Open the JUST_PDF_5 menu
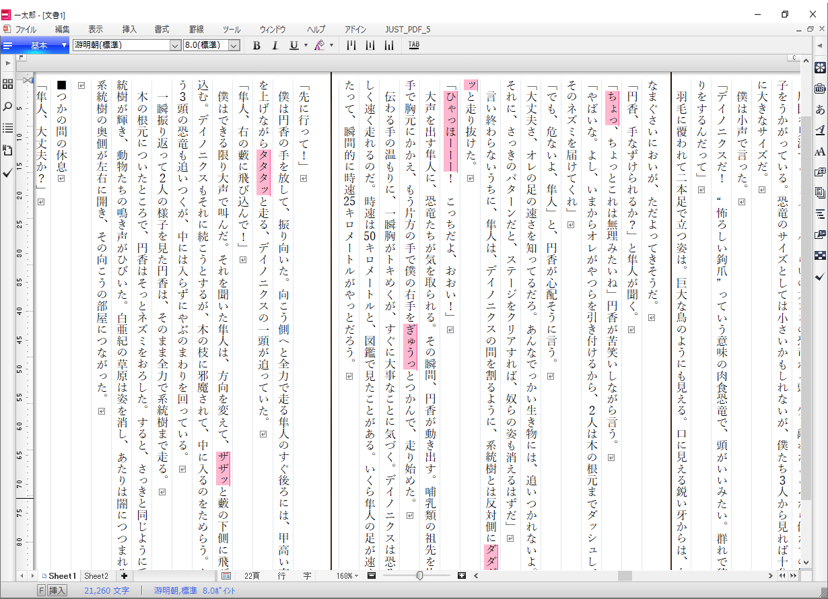The image size is (828, 599). click(407, 30)
